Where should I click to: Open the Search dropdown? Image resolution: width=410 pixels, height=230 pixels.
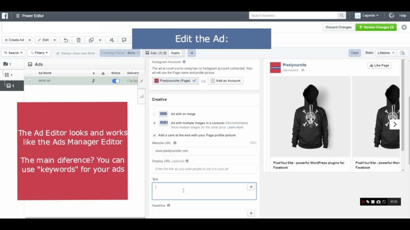click(x=13, y=53)
